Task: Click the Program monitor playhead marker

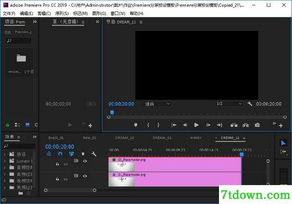Action: (112, 112)
